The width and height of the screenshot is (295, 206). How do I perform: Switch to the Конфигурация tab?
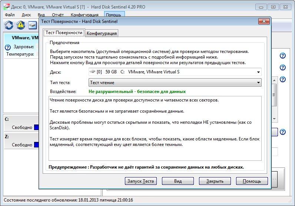(102, 33)
